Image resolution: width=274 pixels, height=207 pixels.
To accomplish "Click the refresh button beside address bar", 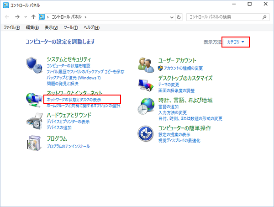I will 179,17.
